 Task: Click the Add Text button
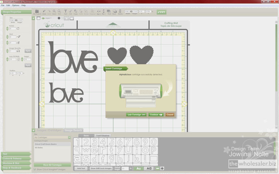pos(81,168)
